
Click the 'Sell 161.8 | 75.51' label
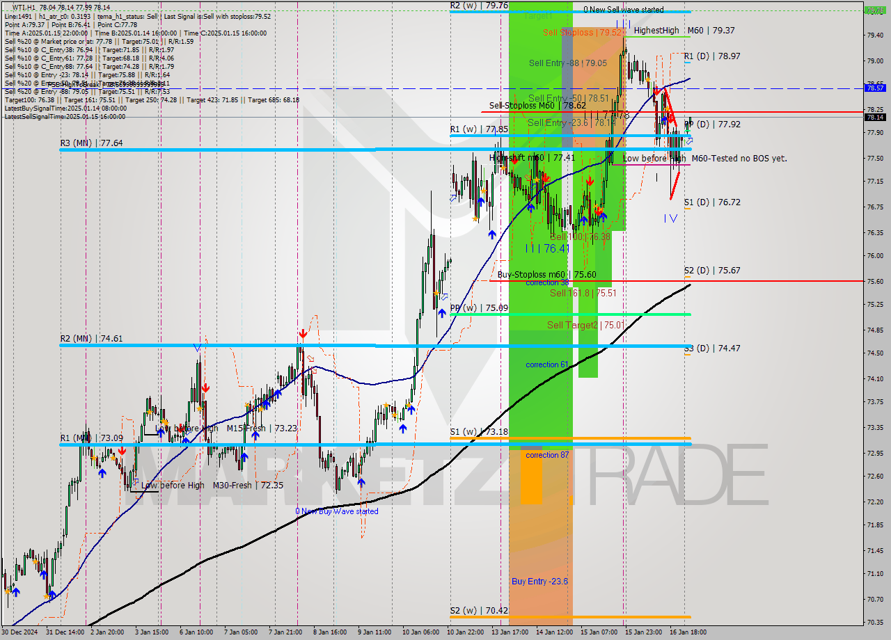[x=583, y=293]
